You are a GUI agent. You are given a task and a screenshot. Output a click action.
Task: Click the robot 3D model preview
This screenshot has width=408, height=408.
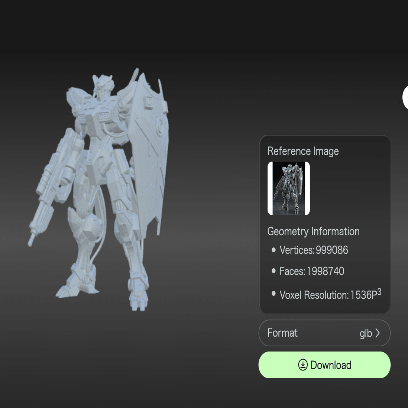[99, 189]
